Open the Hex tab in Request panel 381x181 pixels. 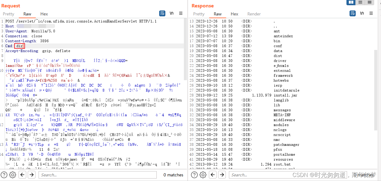[44, 14]
